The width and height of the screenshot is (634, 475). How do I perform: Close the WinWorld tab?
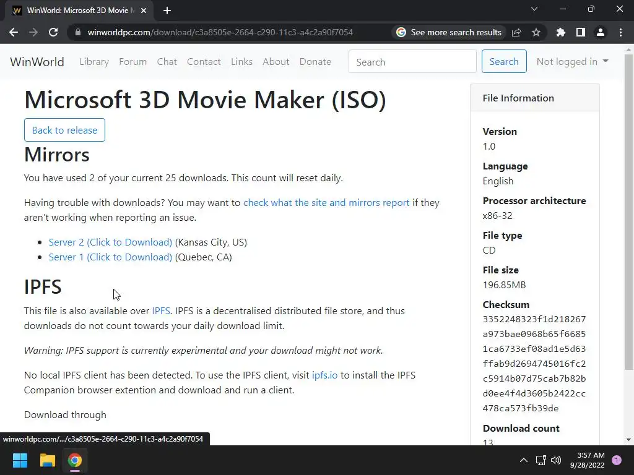pyautogui.click(x=144, y=11)
